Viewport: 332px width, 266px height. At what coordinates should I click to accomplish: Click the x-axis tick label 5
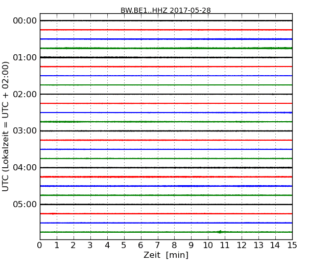pos(124,246)
